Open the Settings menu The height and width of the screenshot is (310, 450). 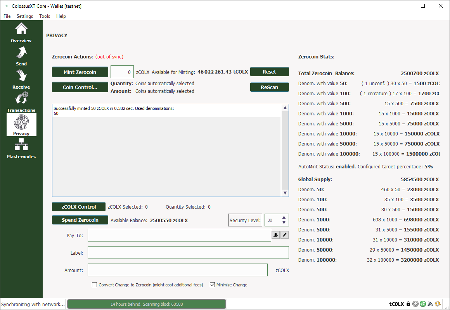(25, 16)
